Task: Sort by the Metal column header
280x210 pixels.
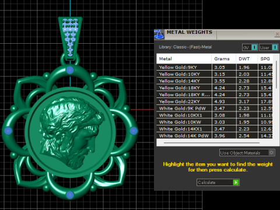Action: [184, 59]
